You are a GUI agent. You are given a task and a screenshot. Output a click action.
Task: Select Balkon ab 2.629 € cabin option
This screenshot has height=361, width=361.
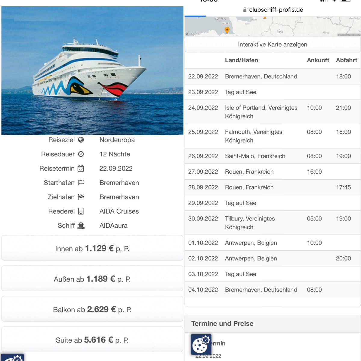click(x=92, y=309)
